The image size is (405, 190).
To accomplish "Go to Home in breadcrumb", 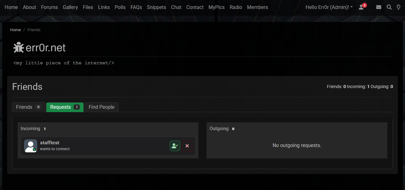I will point(15,30).
